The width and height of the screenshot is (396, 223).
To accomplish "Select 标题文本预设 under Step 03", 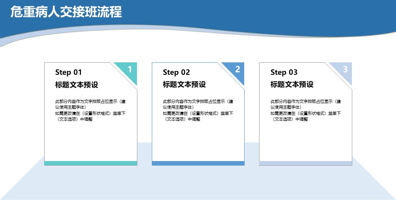I will [292, 84].
